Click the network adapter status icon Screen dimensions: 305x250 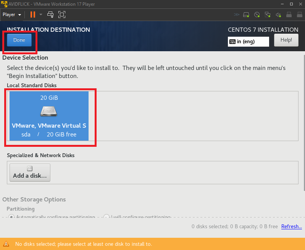268,15
